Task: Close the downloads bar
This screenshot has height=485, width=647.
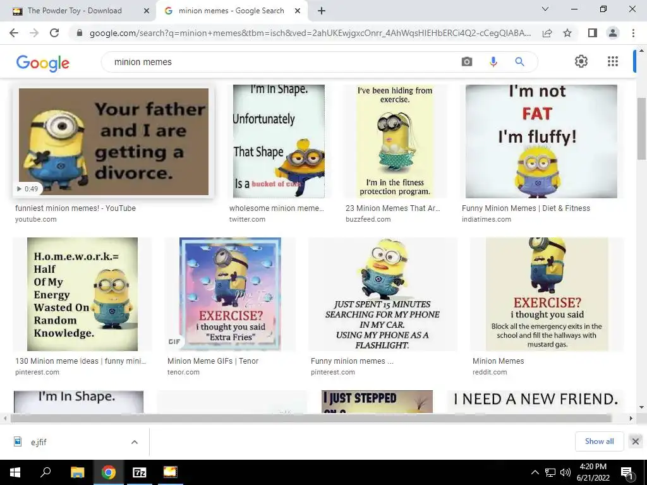Action: (x=636, y=441)
